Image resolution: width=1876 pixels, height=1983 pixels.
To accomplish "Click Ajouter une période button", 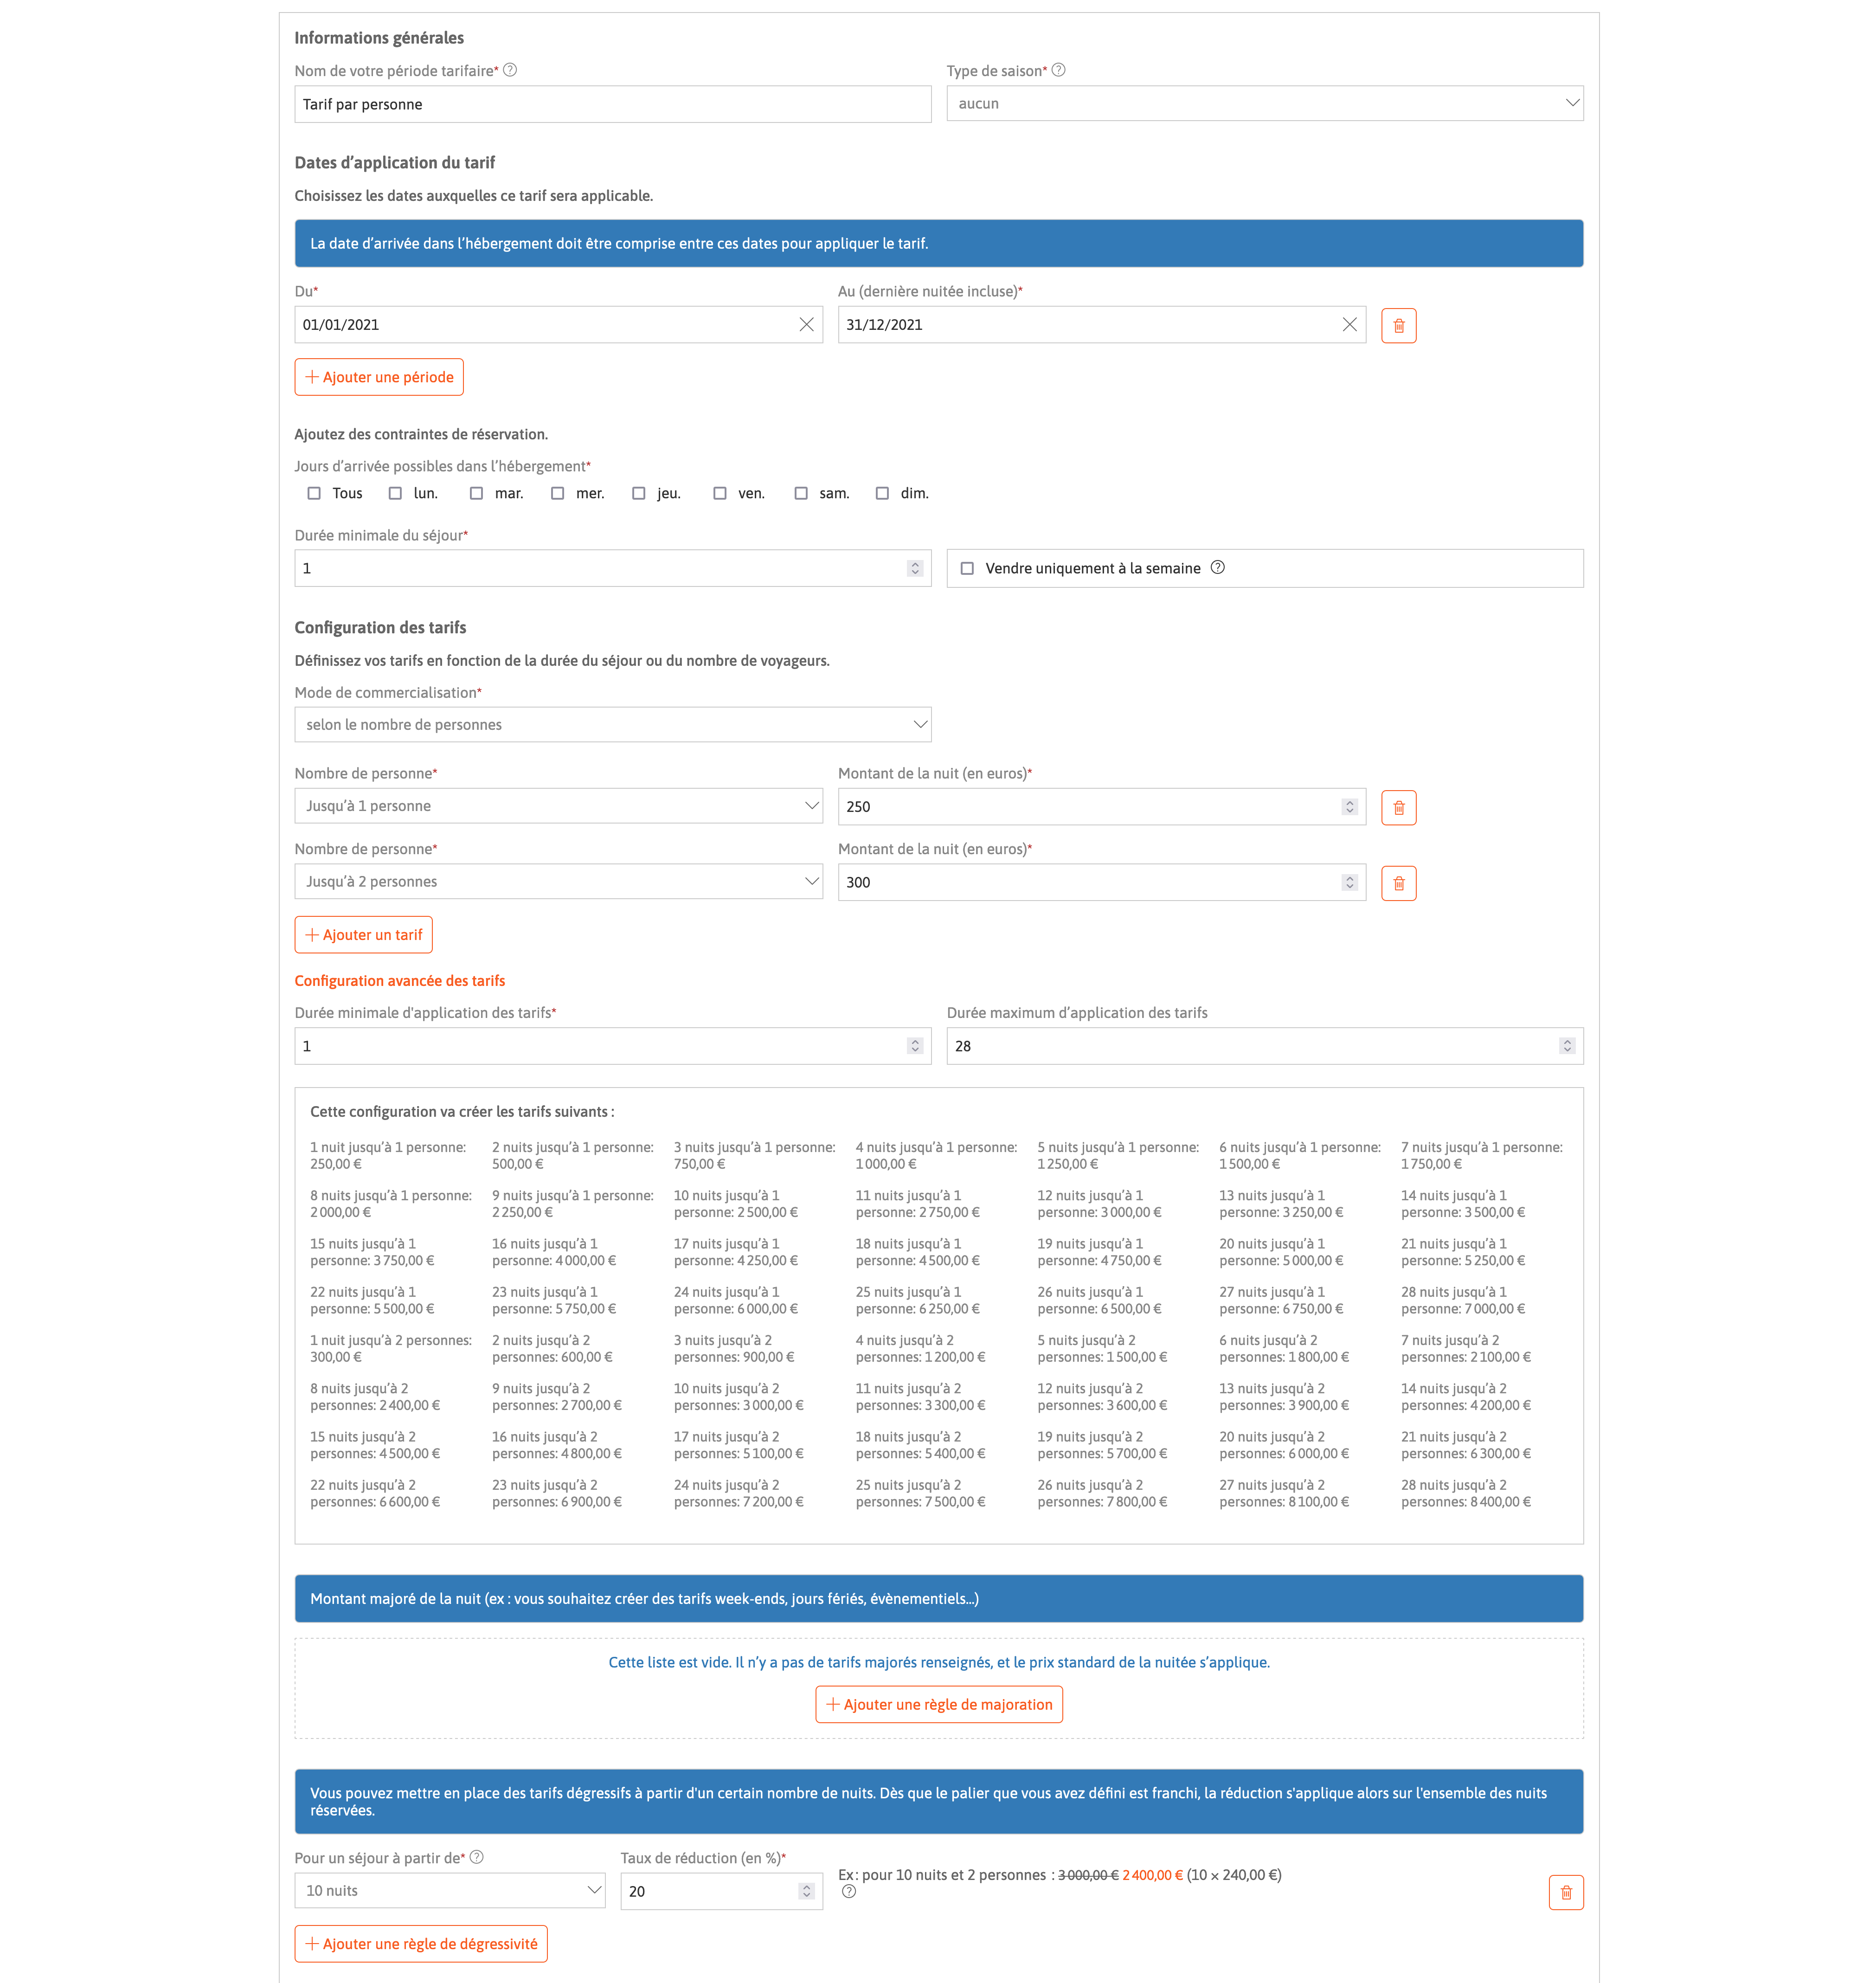I will click(379, 377).
